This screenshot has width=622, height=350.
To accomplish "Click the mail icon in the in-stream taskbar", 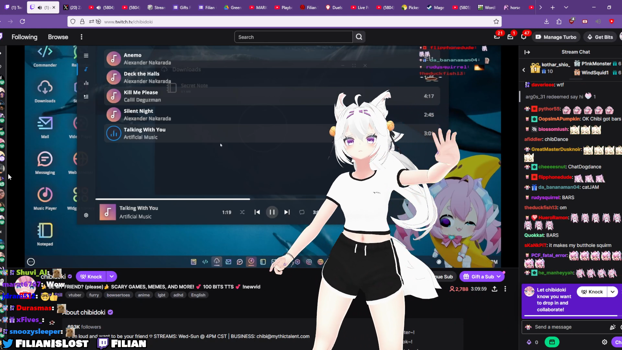I will [228, 262].
